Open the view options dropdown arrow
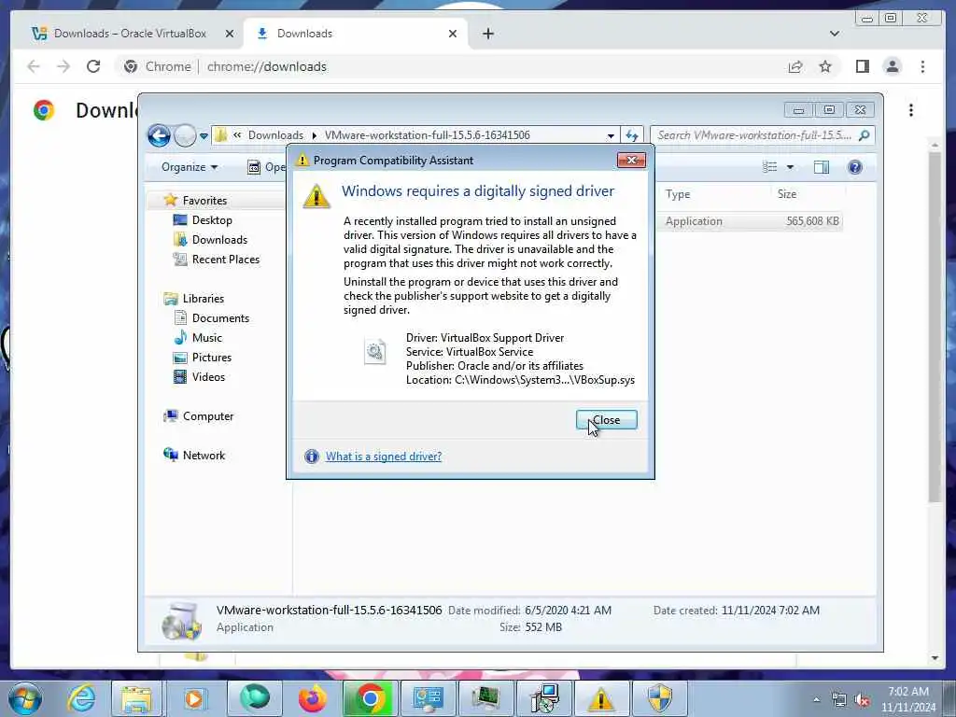 click(x=790, y=167)
